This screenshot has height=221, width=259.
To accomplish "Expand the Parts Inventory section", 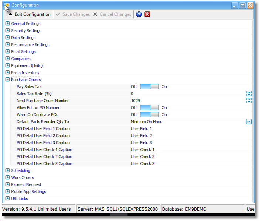I will (x=7, y=73).
